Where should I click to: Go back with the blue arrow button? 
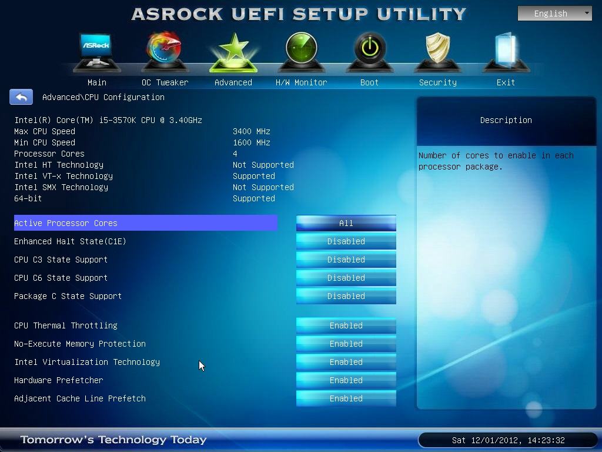(21, 97)
